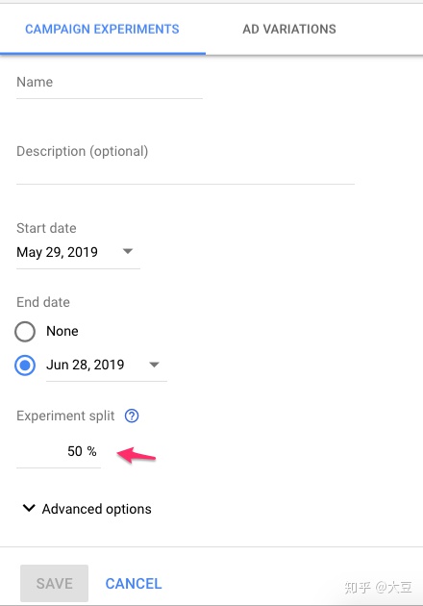Open the help icon beside Experiment split
423x606 pixels.
pyautogui.click(x=132, y=416)
